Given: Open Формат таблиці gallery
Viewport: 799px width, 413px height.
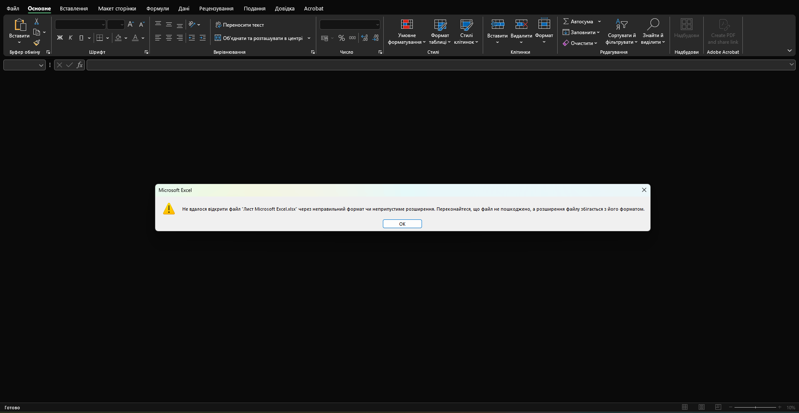Looking at the screenshot, I should pos(440,32).
